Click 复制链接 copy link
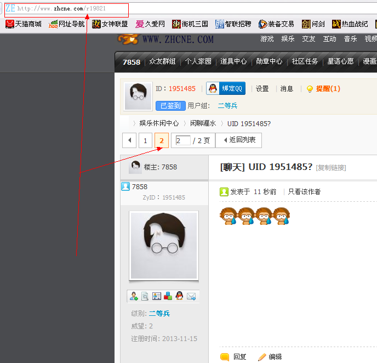The image size is (377, 363). [x=331, y=168]
